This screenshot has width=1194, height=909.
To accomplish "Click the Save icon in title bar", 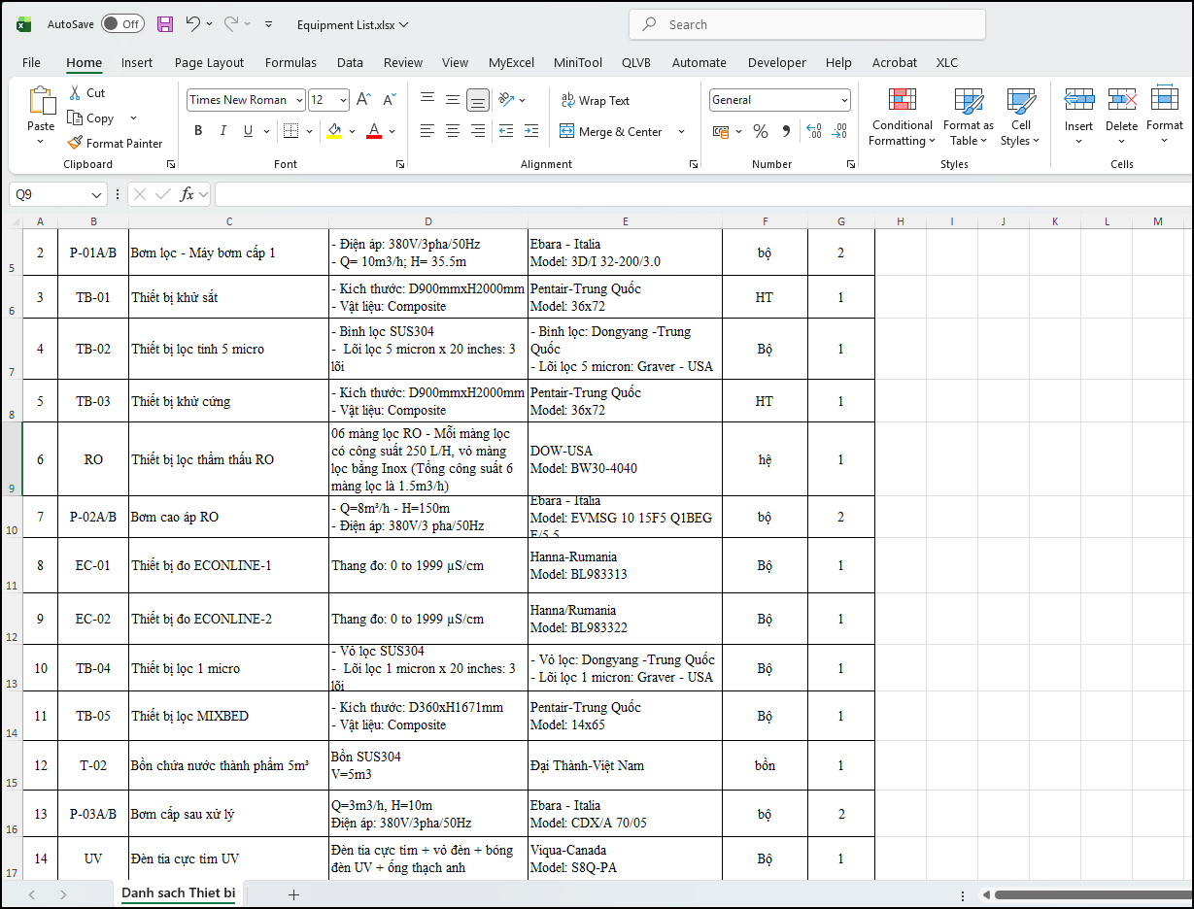I will [165, 24].
